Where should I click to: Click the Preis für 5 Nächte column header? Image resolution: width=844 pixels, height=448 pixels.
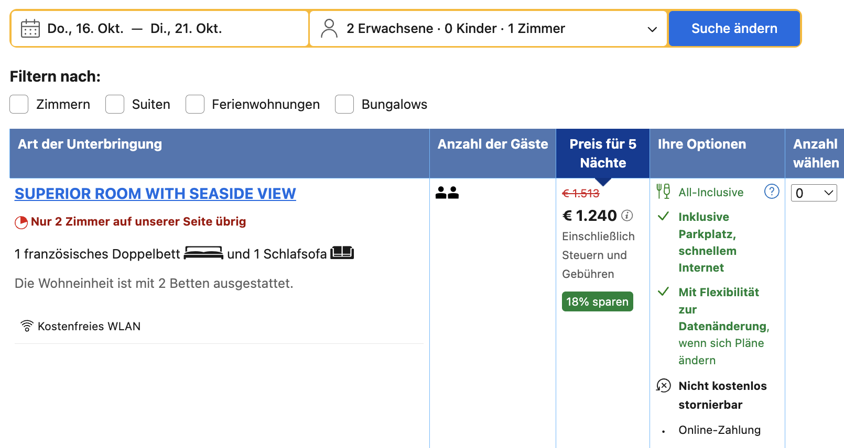pyautogui.click(x=602, y=153)
